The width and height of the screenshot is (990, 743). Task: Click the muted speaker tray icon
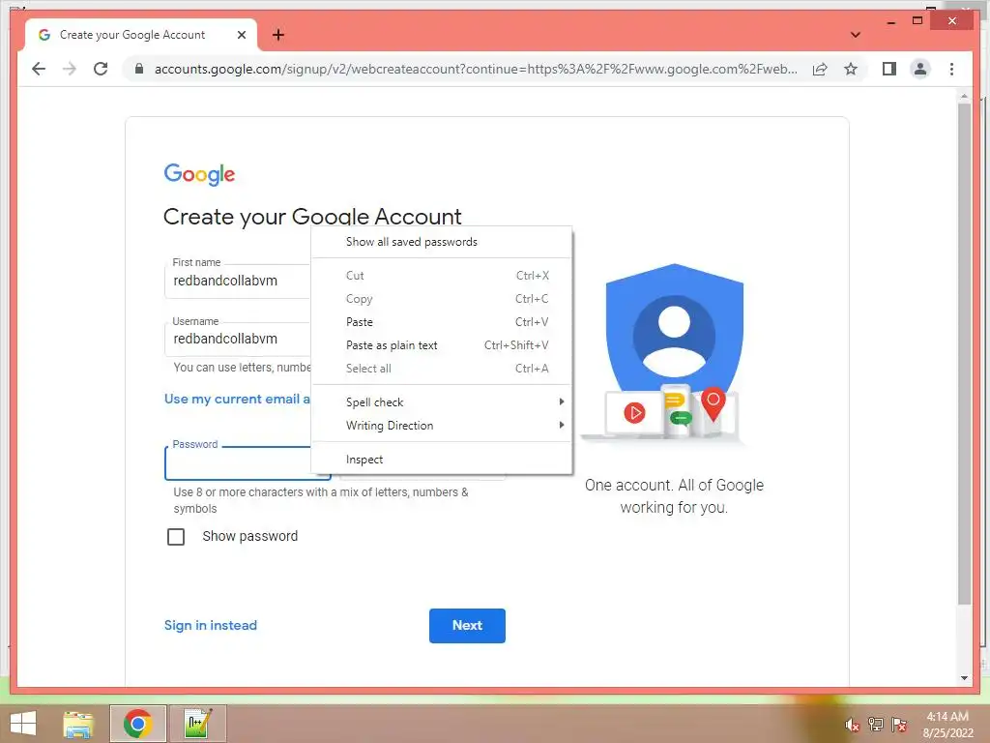tap(852, 725)
